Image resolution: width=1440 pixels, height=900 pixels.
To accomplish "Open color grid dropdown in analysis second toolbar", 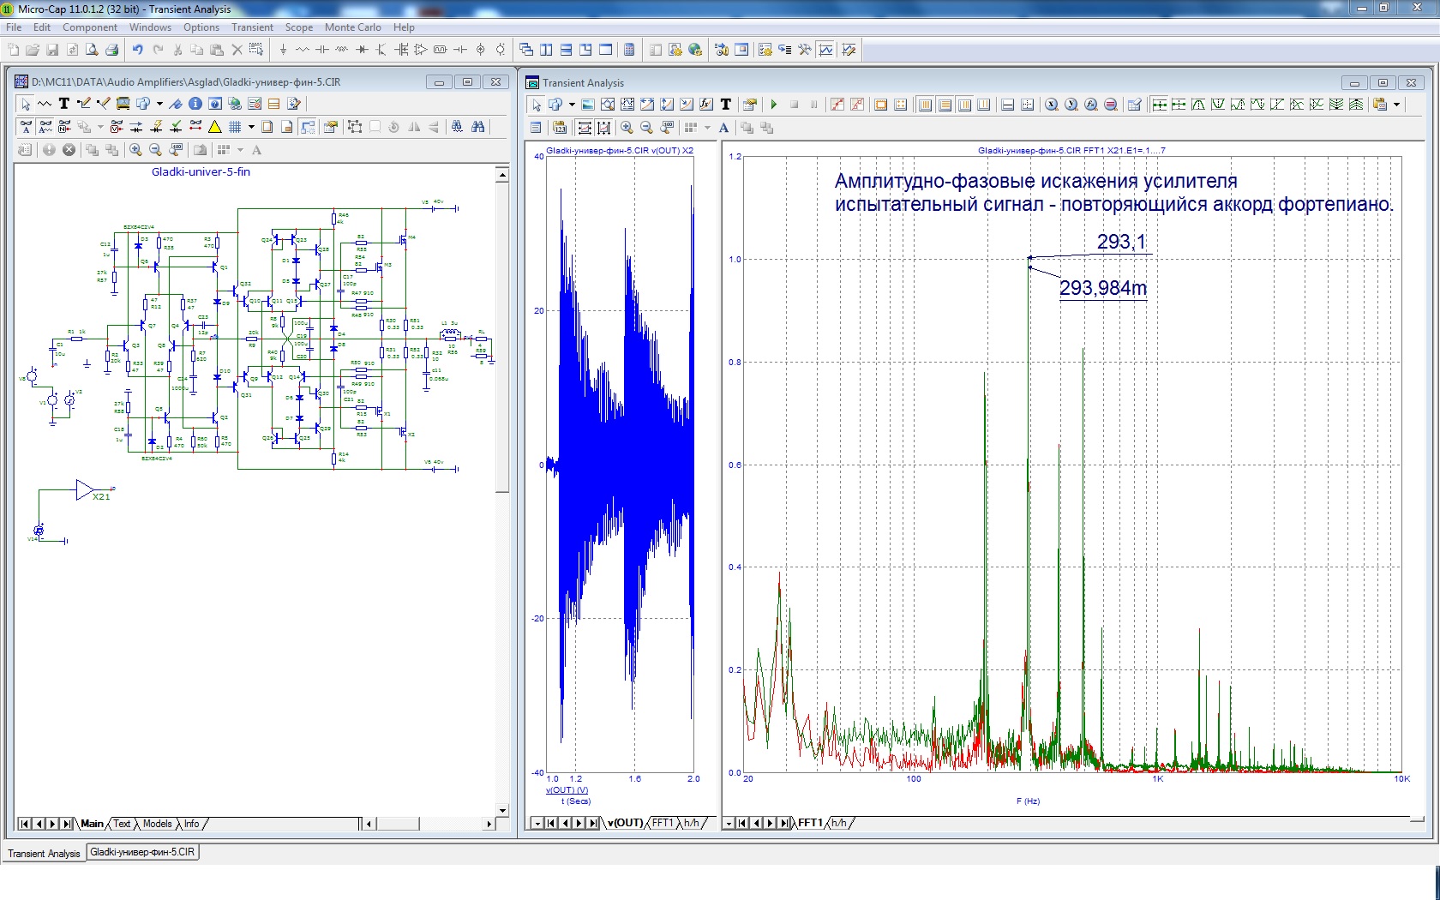I will pos(707,128).
